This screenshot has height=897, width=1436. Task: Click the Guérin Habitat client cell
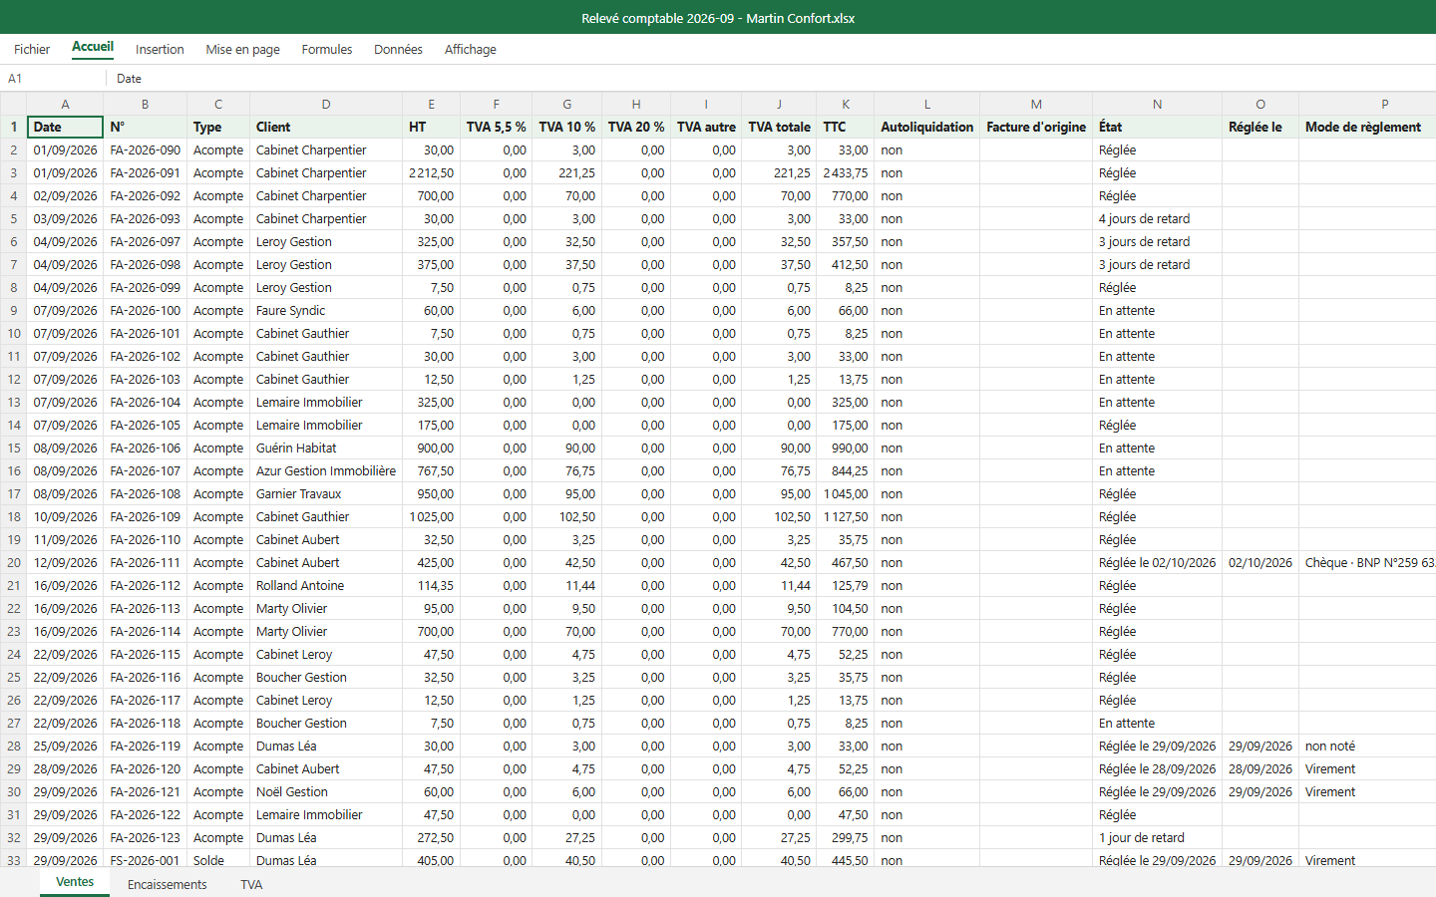coord(326,448)
